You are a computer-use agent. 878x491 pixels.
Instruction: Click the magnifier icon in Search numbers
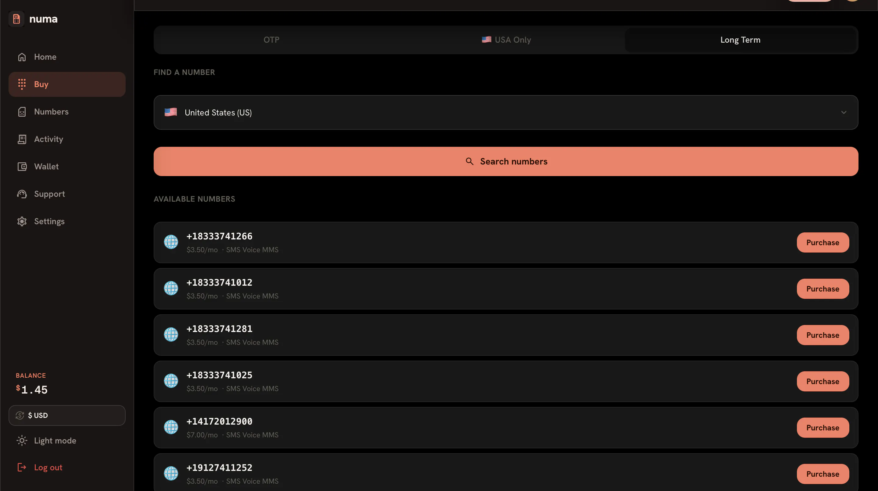[469, 161]
